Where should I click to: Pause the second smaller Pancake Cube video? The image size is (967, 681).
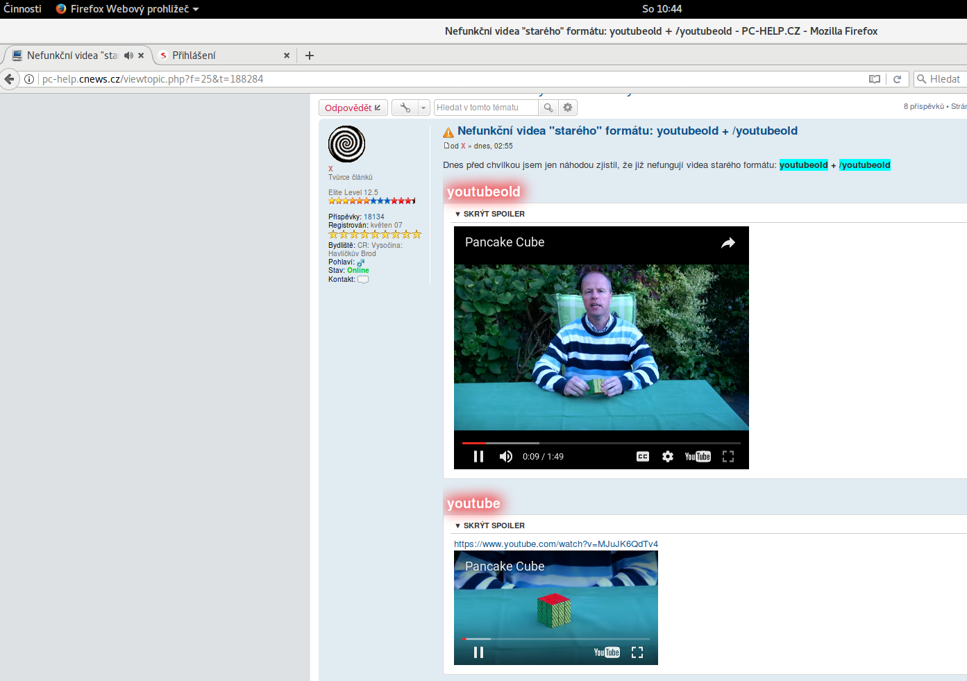[478, 653]
